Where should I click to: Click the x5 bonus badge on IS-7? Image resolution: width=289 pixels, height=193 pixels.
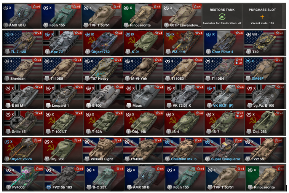[240, 113]
